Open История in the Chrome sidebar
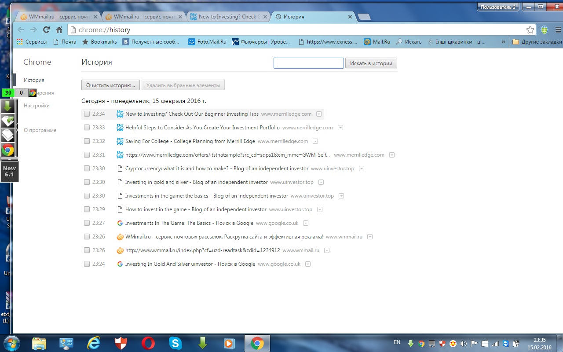The height and width of the screenshot is (352, 563). [34, 80]
